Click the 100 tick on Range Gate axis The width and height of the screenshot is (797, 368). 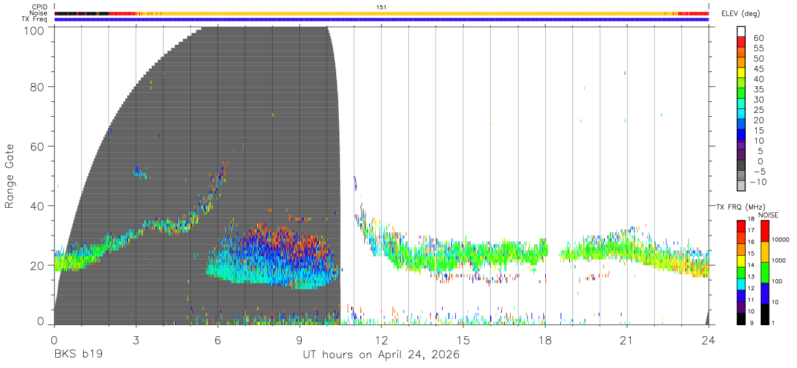[x=34, y=31]
